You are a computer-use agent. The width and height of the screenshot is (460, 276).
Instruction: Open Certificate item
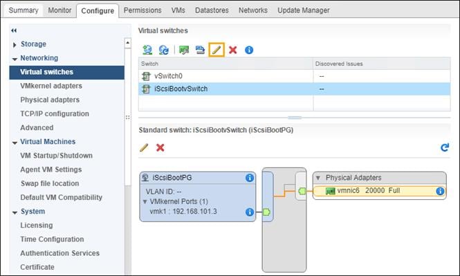[x=37, y=267]
